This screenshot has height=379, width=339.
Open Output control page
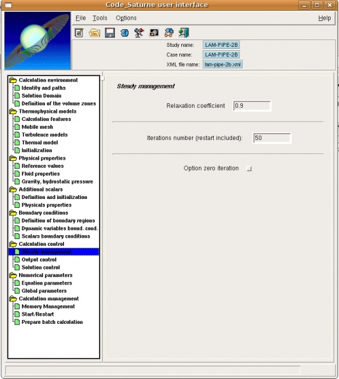[x=39, y=259]
